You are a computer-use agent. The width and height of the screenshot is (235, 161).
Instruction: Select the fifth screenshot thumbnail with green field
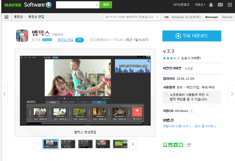[x=120, y=144]
